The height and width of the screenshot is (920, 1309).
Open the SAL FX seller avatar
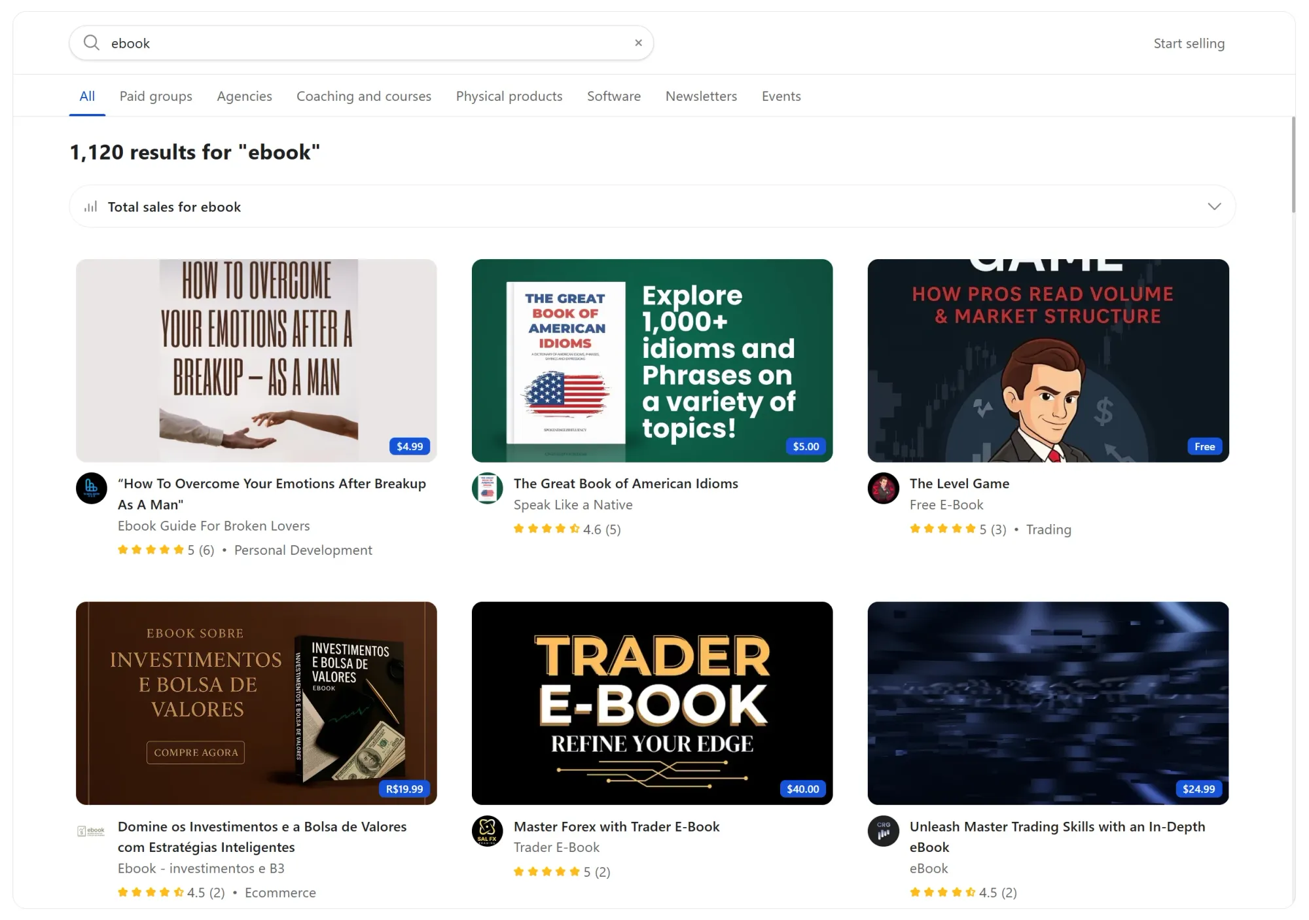pos(488,831)
